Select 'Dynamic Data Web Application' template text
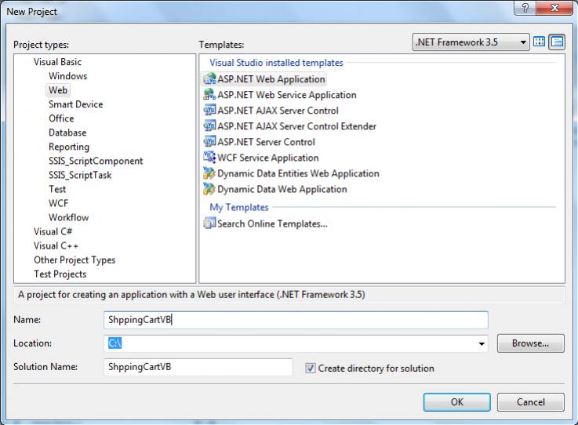Image resolution: width=578 pixels, height=425 pixels. [282, 189]
